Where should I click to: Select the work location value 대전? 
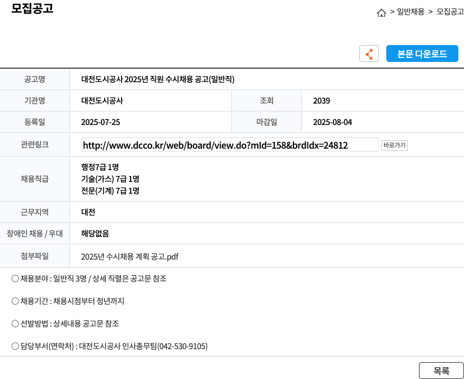click(88, 212)
